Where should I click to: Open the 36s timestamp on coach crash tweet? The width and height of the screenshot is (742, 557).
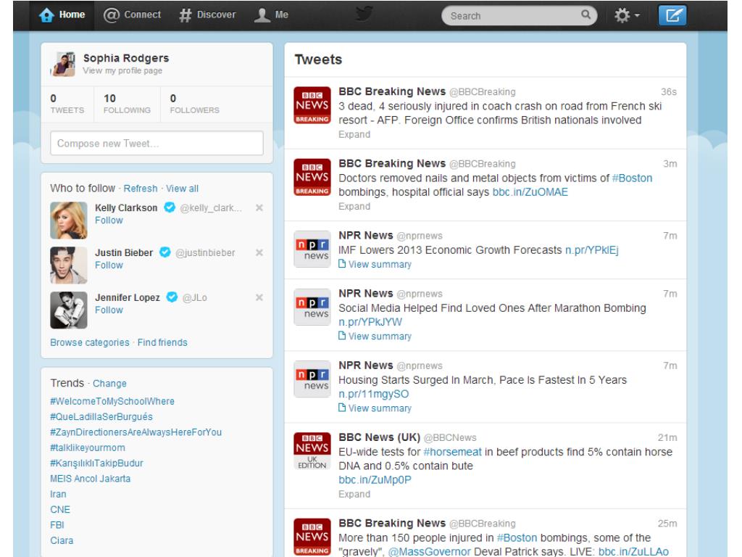click(669, 92)
